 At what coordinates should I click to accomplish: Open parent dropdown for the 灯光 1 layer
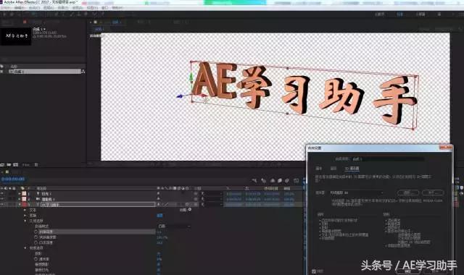tap(211, 194)
